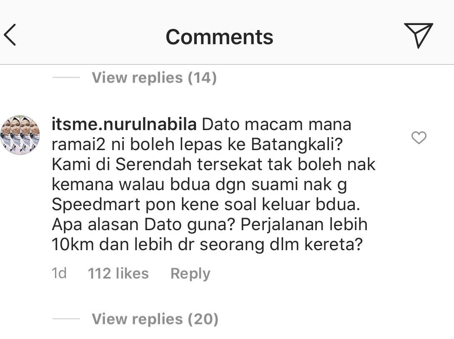The image size is (454, 339).
Task: Expand View replies (20)
Action: pos(155,319)
